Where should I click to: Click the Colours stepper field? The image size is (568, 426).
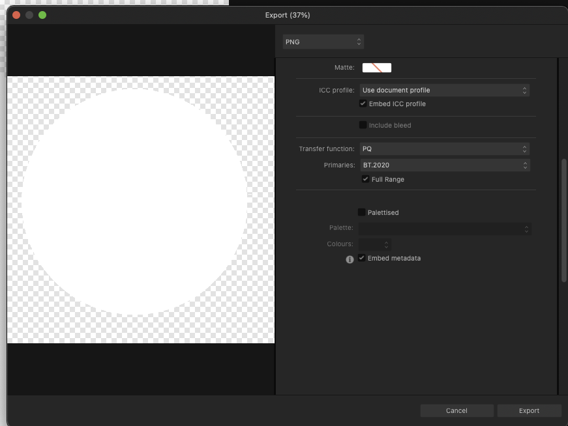(374, 244)
